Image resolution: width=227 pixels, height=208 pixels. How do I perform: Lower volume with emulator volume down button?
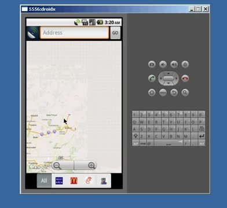pyautogui.click(x=163, y=64)
